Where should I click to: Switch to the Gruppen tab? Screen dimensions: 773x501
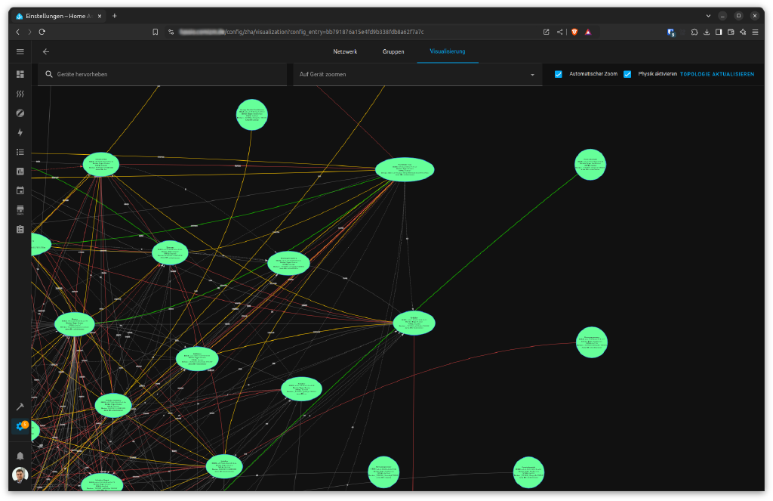point(393,51)
